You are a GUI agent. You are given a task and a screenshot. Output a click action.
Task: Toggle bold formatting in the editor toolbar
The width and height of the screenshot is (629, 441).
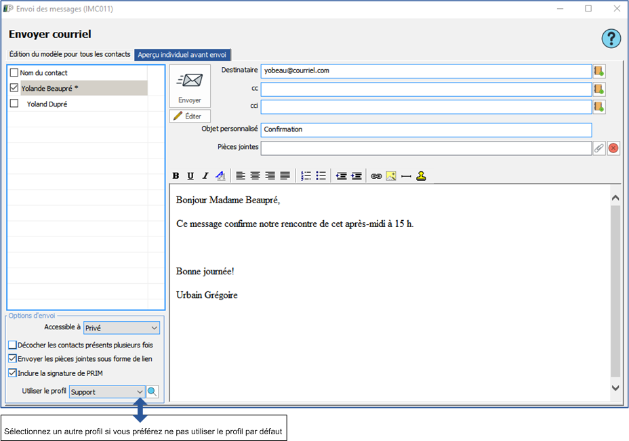tap(176, 176)
